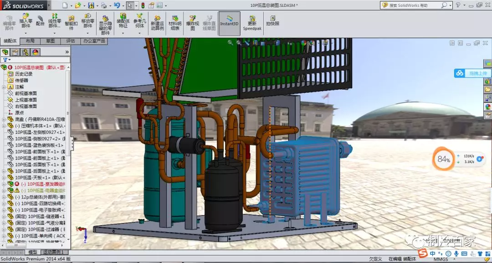Switch to the 草图 tab
The image size is (492, 263).
[50, 41]
